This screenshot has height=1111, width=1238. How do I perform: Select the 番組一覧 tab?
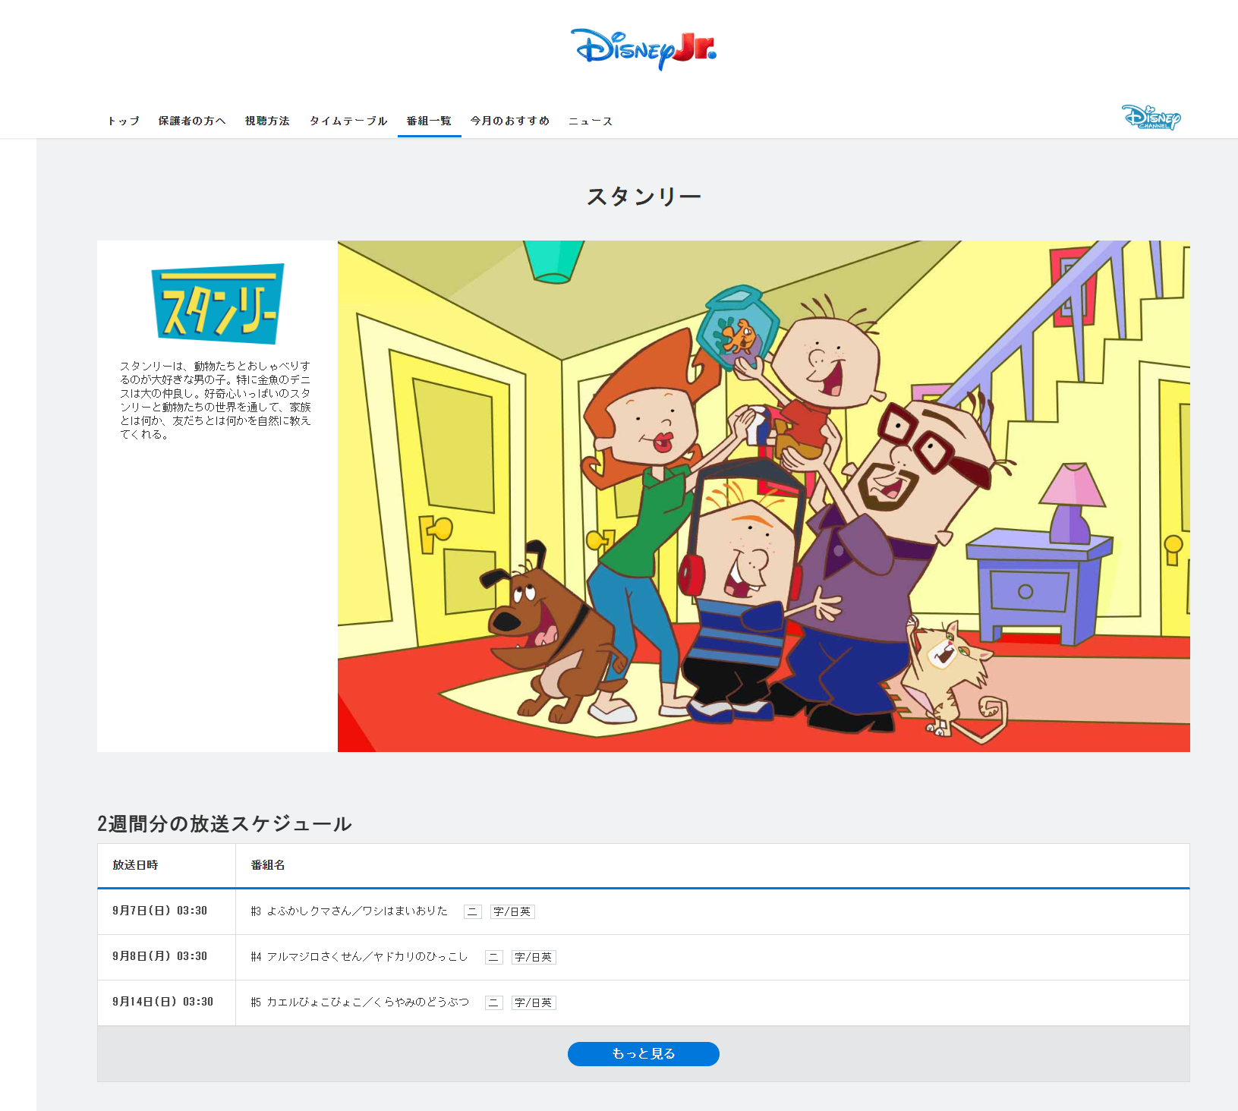429,121
